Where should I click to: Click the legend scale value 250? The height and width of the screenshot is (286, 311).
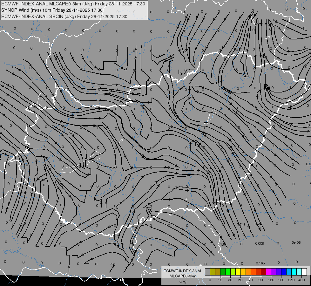coord(291,280)
